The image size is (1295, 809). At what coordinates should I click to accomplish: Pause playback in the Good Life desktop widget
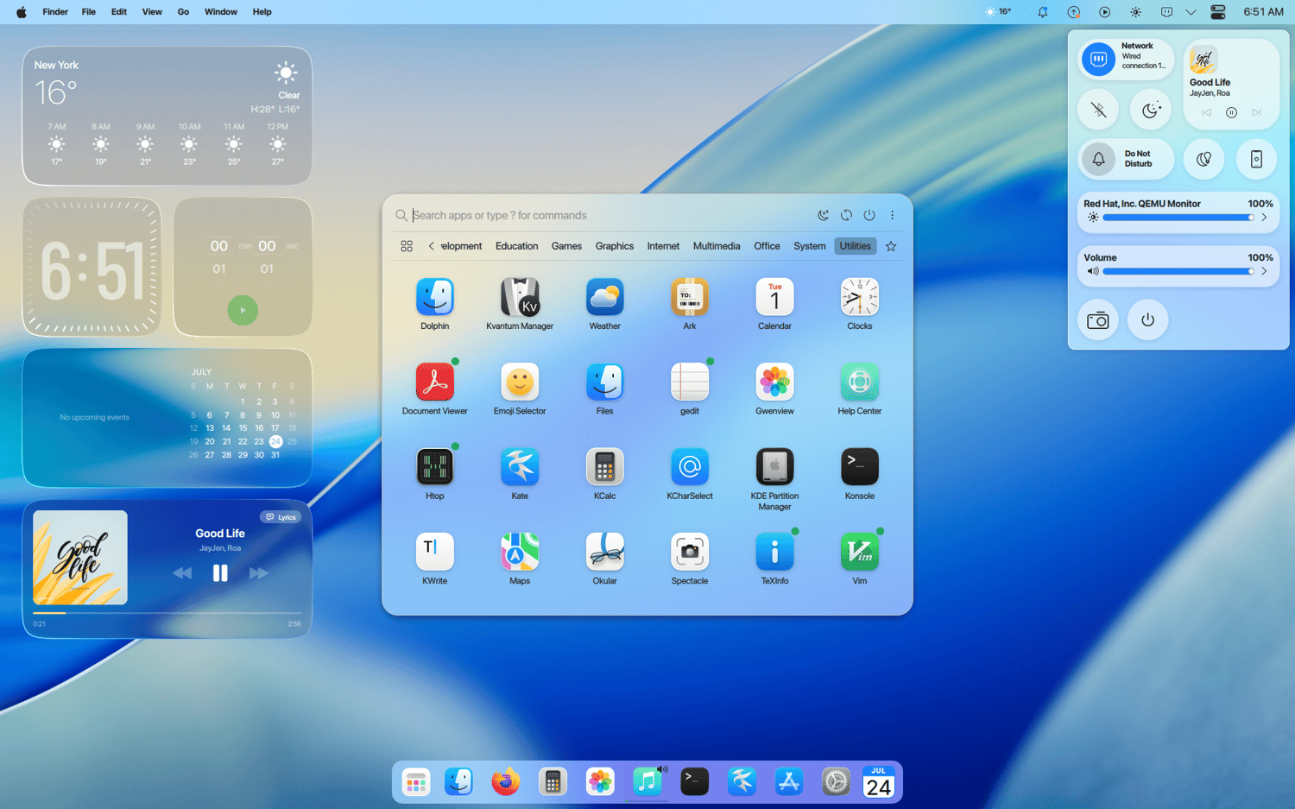click(220, 573)
